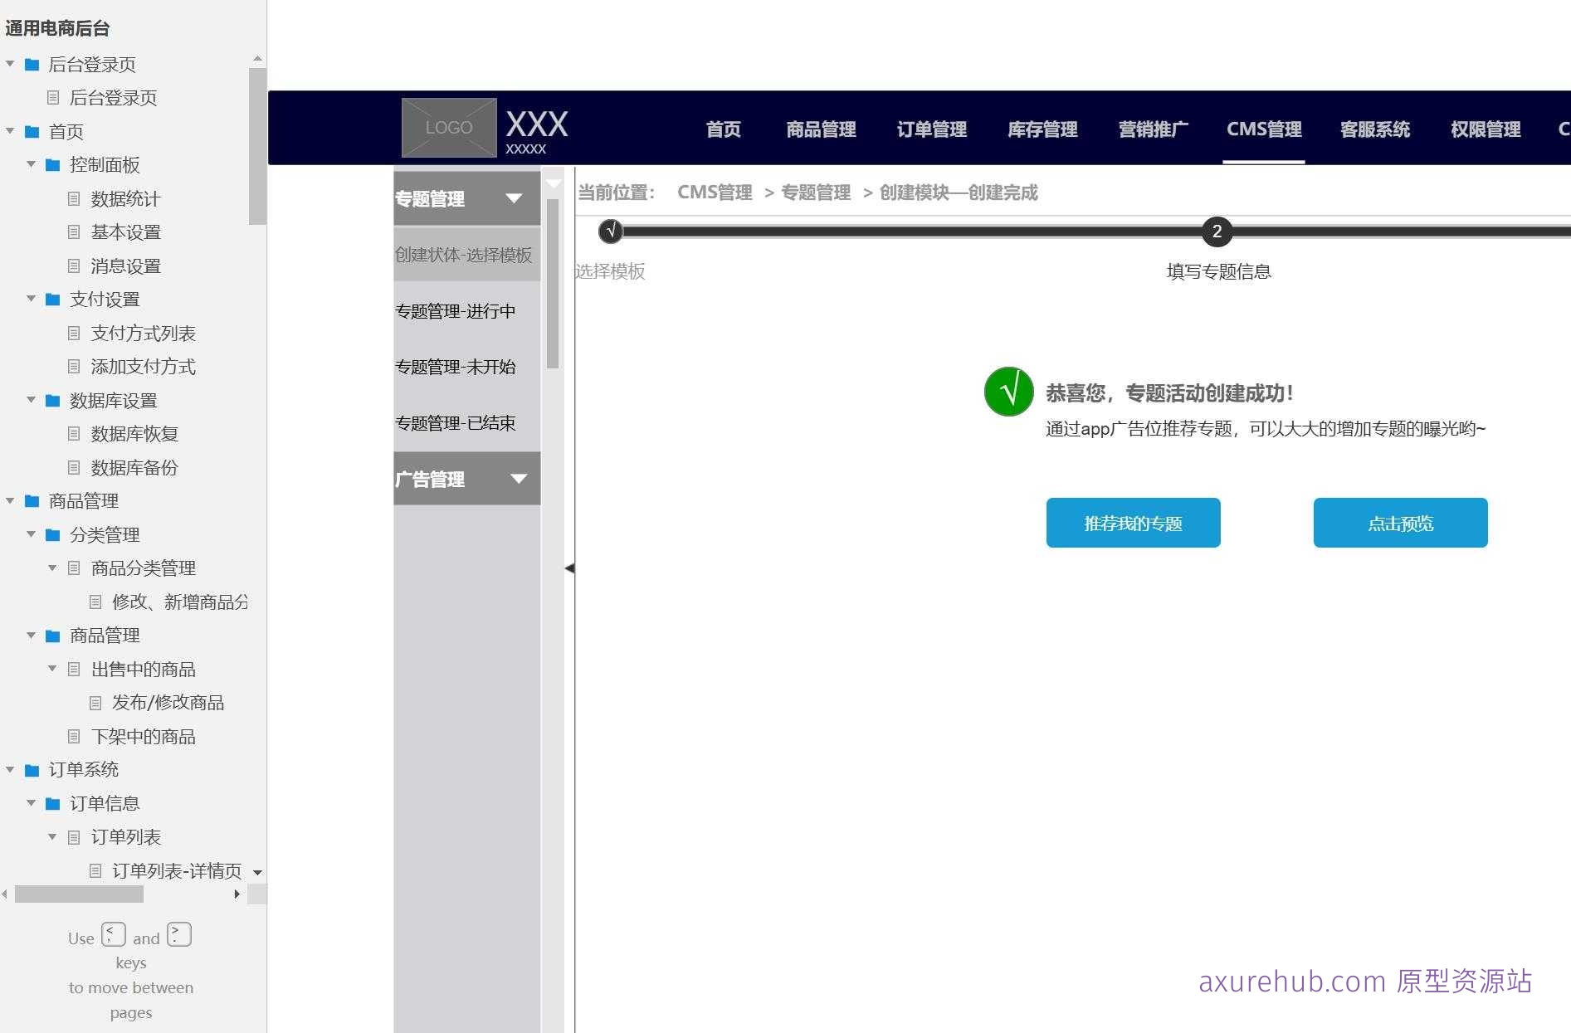Click the folder icon next to 支付设置
Viewport: 1571px width, 1033px height.
(x=51, y=300)
